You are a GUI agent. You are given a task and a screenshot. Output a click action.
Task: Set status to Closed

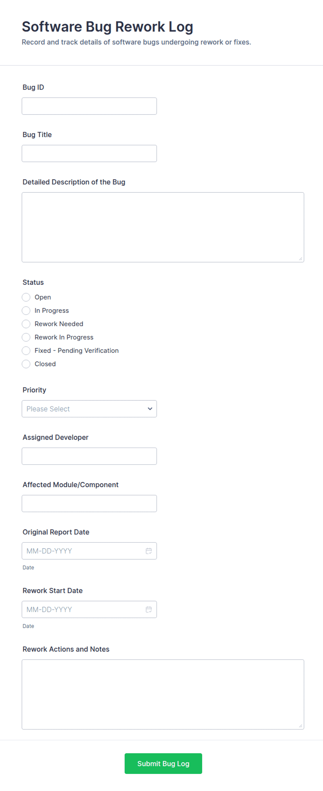[x=26, y=364]
